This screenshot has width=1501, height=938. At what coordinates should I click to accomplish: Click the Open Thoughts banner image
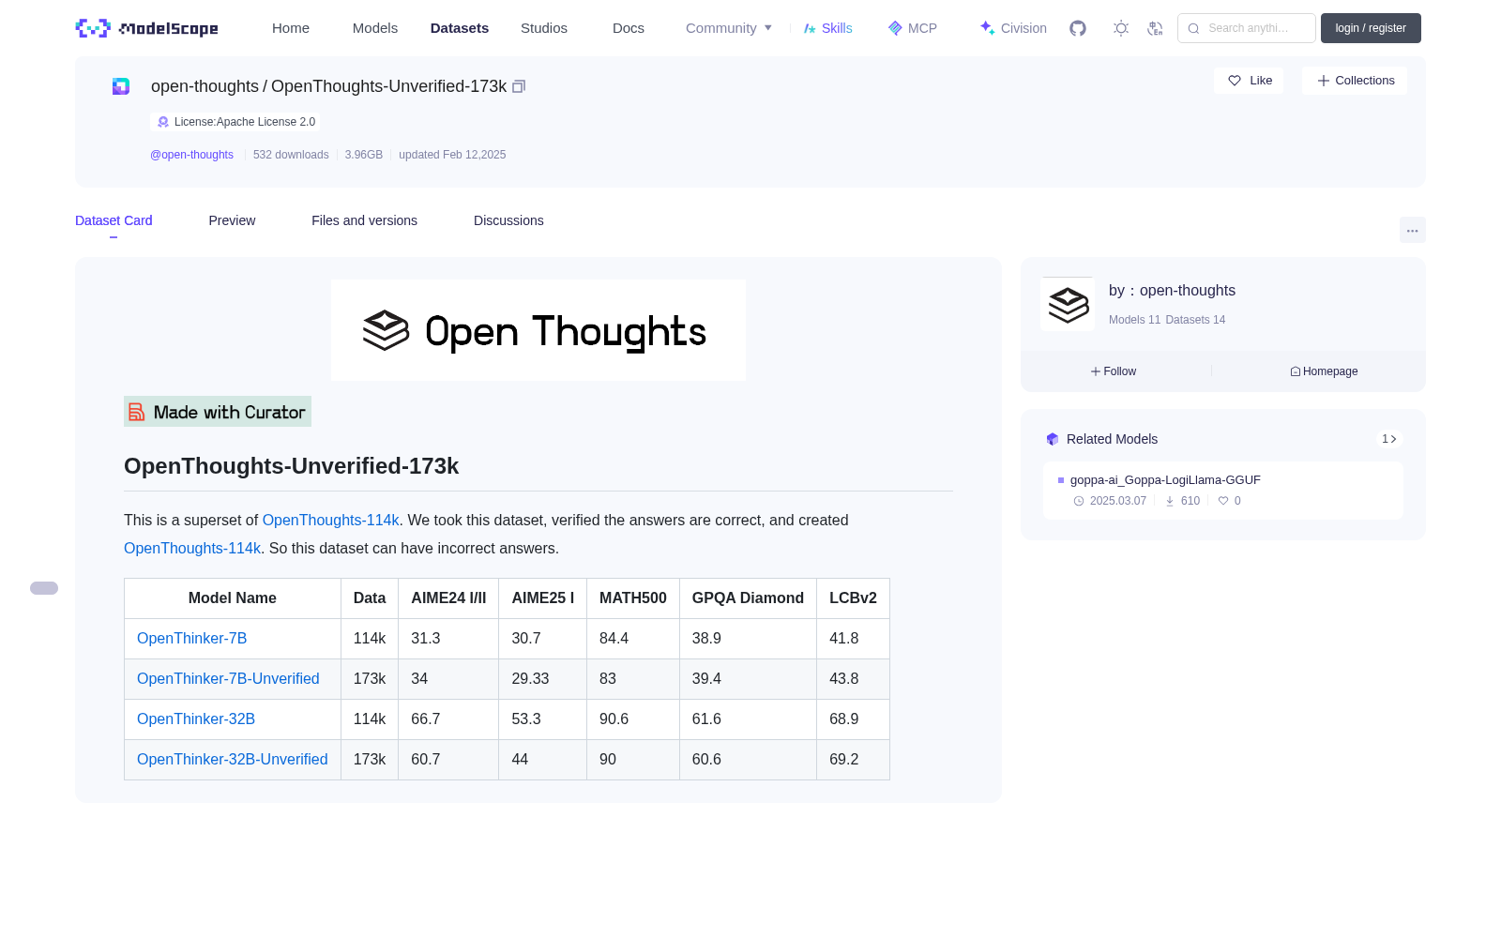(x=538, y=330)
